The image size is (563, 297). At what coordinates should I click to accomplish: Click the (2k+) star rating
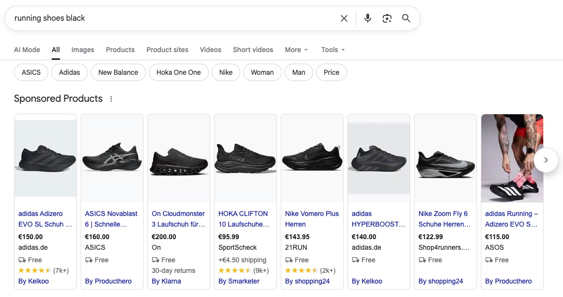click(310, 270)
